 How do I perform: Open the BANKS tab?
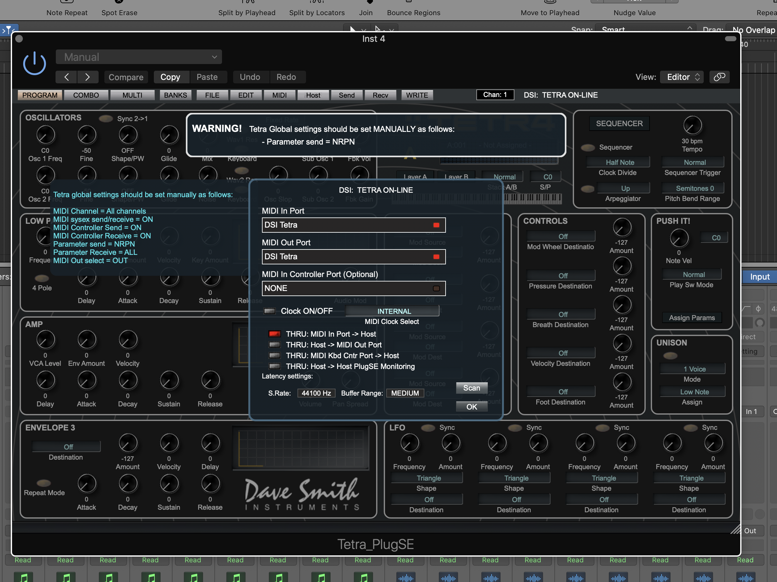[175, 95]
